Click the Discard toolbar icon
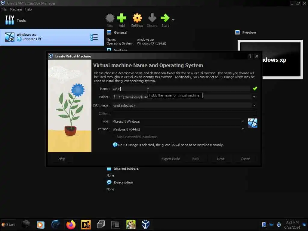Viewport: 308px width, 231px height. pyautogui.click(x=152, y=18)
